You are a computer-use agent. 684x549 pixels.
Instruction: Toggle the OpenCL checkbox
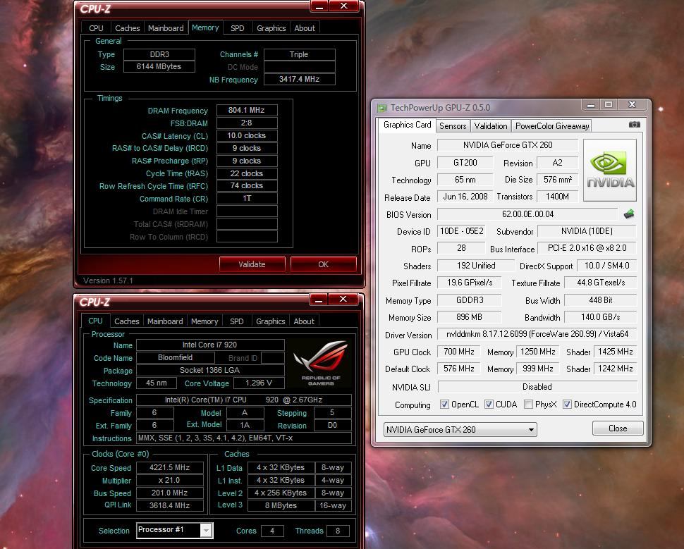(444, 405)
